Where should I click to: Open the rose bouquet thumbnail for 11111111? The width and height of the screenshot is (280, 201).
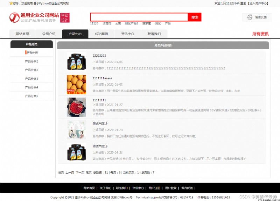[x=76, y=107]
